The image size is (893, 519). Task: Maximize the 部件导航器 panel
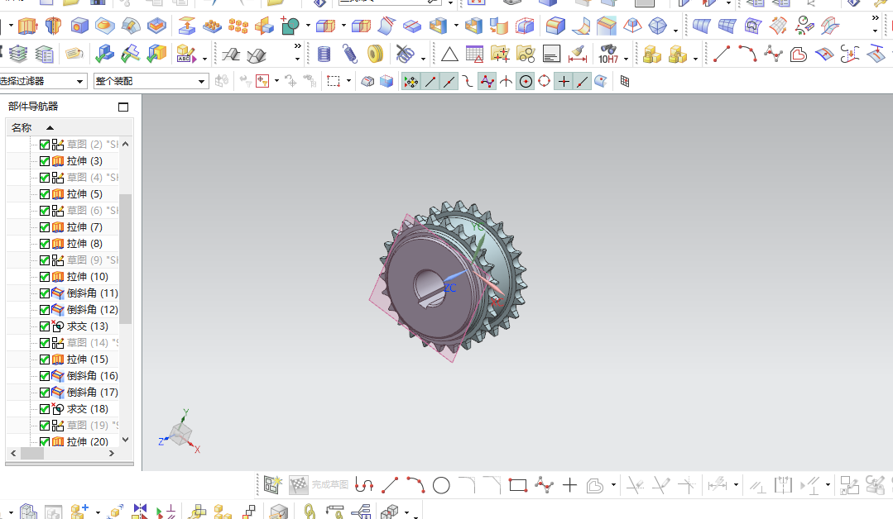click(x=123, y=107)
